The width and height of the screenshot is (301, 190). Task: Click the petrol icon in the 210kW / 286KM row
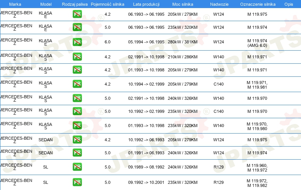77,57
